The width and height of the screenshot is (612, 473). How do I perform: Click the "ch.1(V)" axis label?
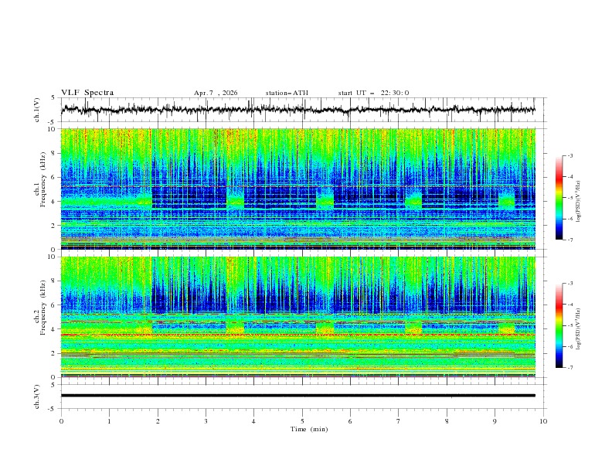(x=37, y=110)
